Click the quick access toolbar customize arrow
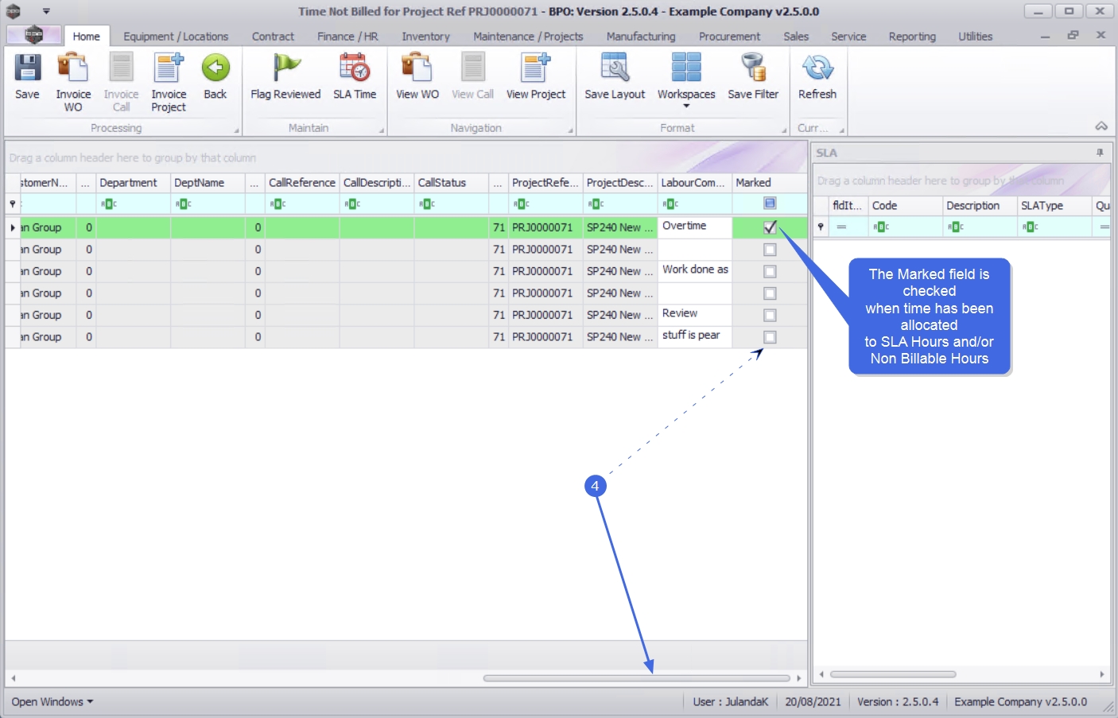1118x718 pixels. [x=46, y=11]
